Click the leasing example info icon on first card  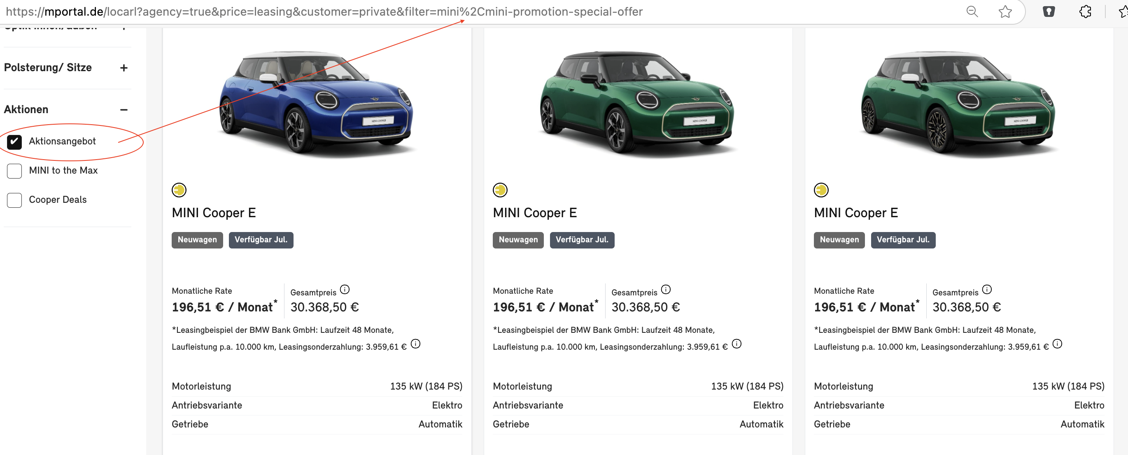click(x=415, y=344)
